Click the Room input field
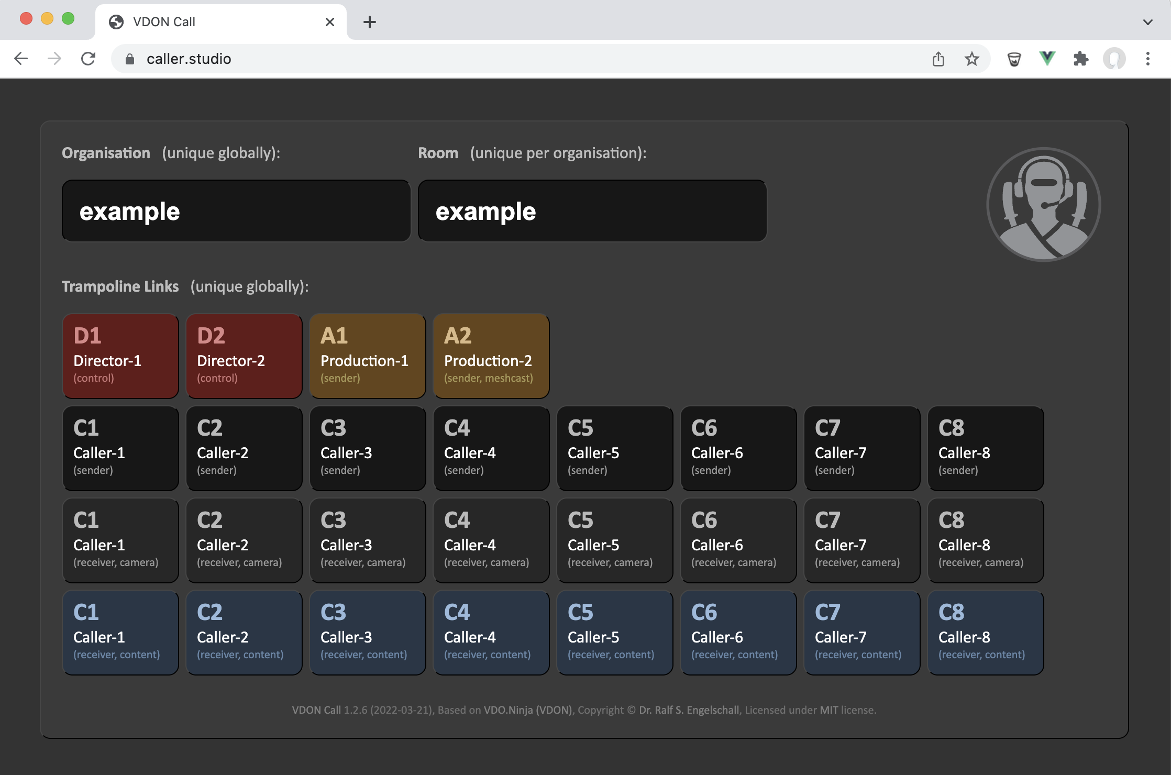Image resolution: width=1171 pixels, height=775 pixels. pos(592,211)
